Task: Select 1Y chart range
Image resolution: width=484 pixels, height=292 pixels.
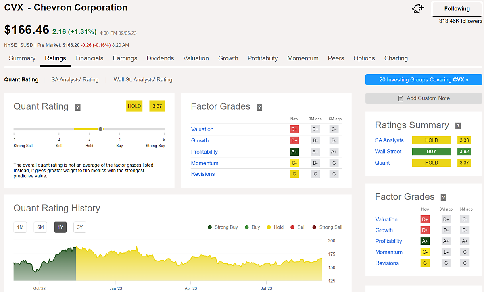Action: click(60, 227)
